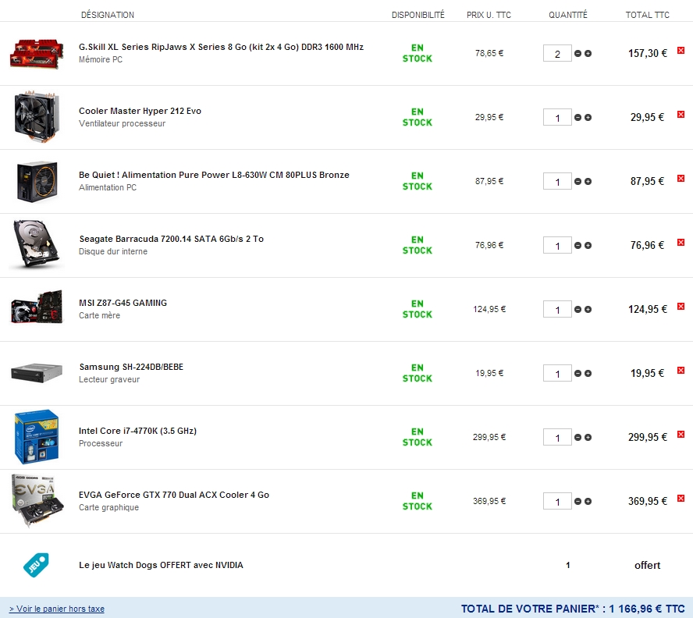Edit quantity box for Intel Core i7-4770K

click(x=557, y=438)
